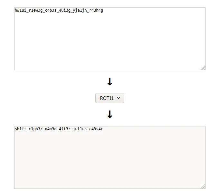The width and height of the screenshot is (211, 194).
Task: Place cursor on 'r43h4g' ending the input text
Action: 96,10
